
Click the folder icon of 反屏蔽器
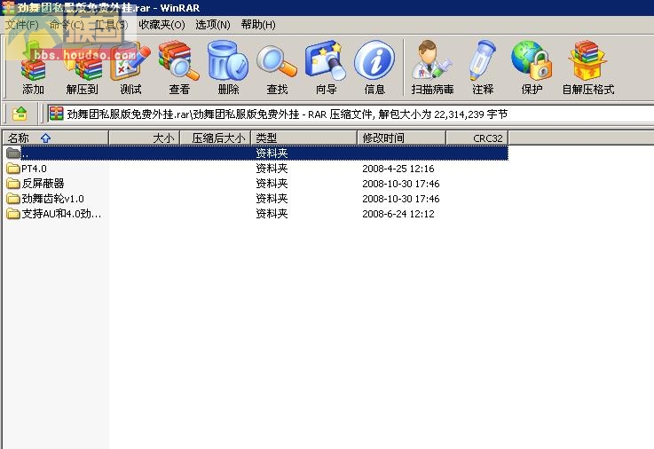point(13,184)
